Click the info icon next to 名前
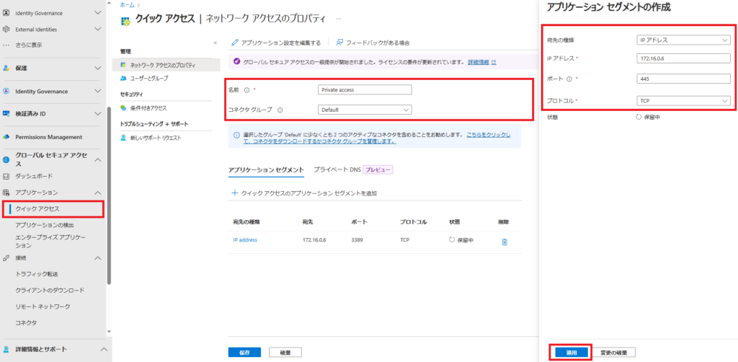The width and height of the screenshot is (738, 362). tap(246, 90)
